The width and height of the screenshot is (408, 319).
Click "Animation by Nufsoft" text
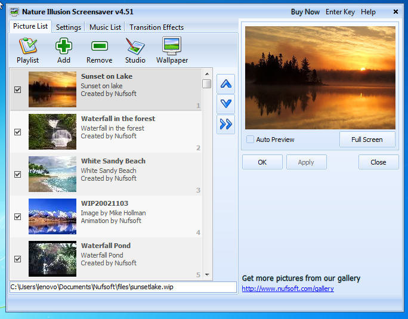coord(111,221)
